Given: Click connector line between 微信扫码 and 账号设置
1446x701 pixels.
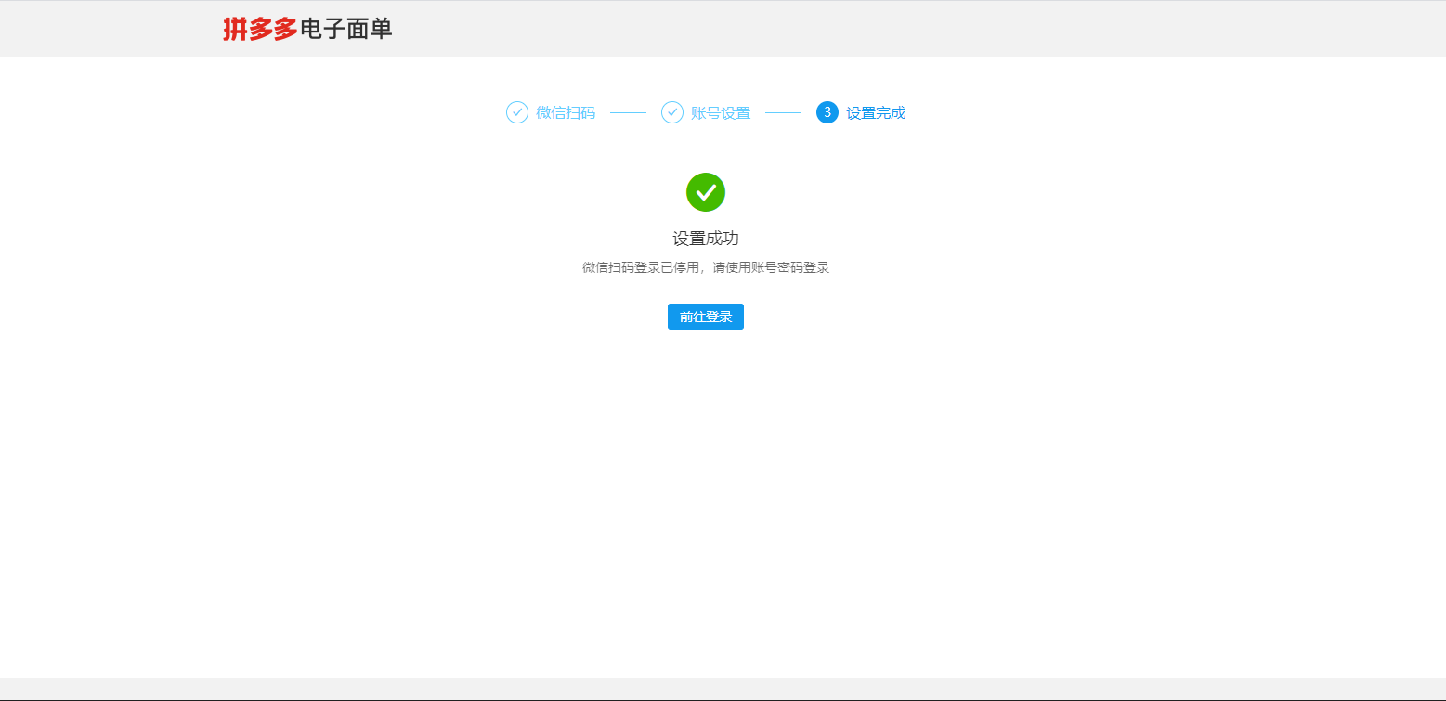Looking at the screenshot, I should [x=628, y=112].
